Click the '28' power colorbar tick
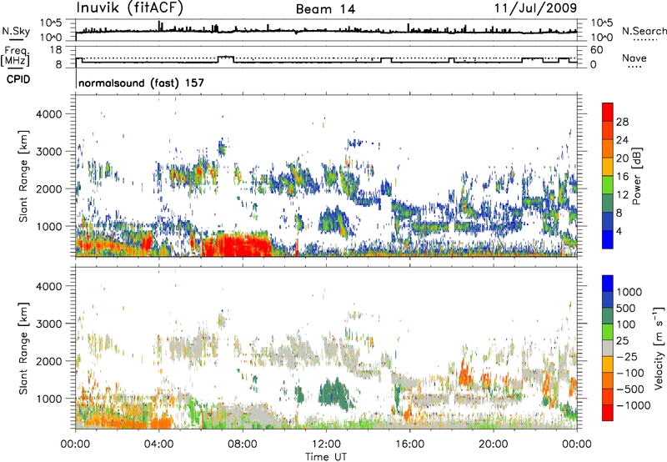 [x=622, y=122]
